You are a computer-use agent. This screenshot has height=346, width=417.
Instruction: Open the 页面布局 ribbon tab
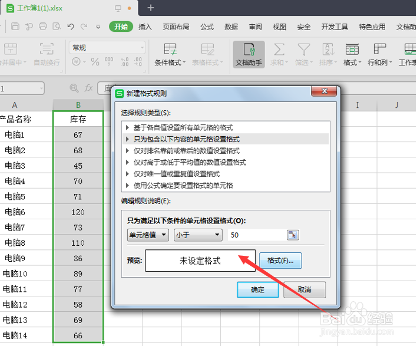pyautogui.click(x=176, y=27)
